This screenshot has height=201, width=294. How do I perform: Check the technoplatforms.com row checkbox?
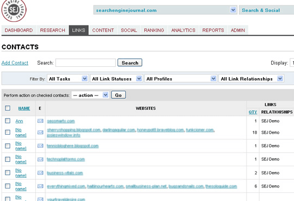[8, 159]
